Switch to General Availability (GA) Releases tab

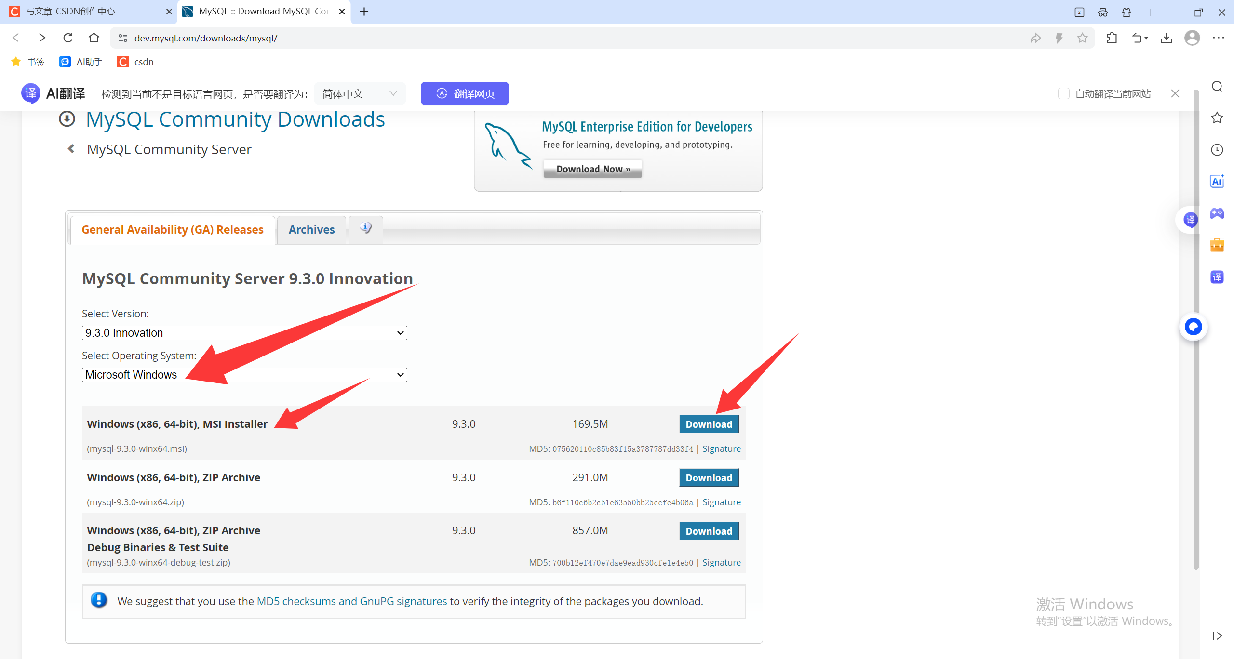(x=173, y=230)
